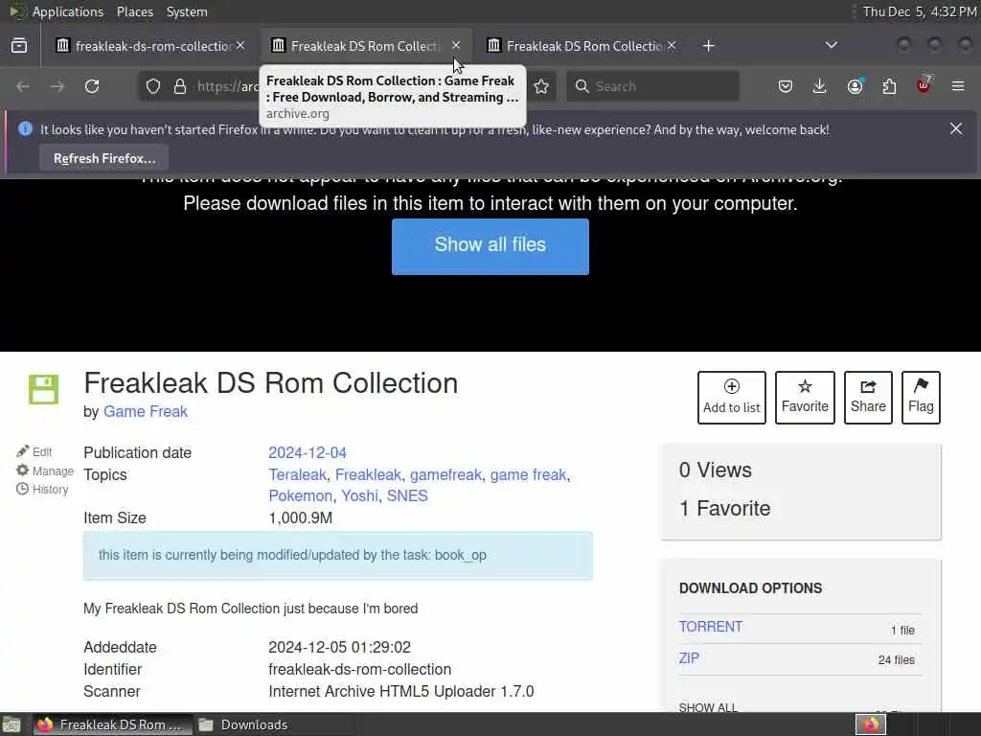List all tabs dropdown arrow

[831, 46]
